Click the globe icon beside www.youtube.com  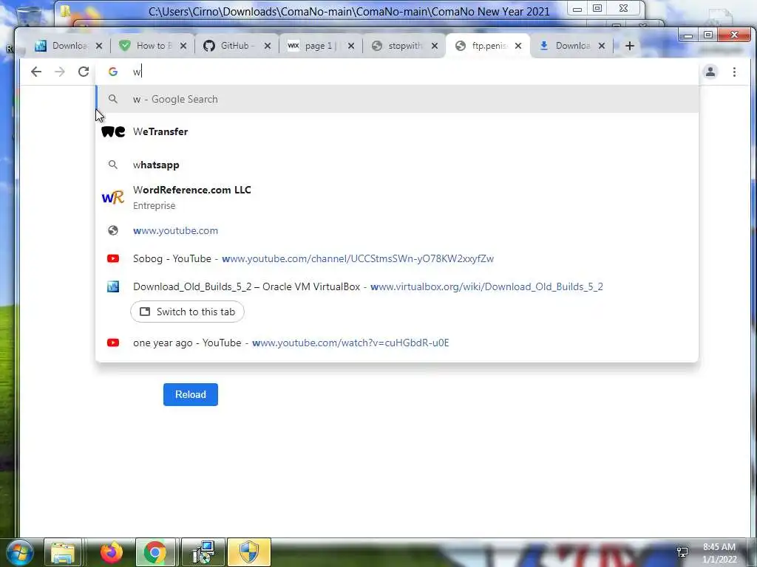coord(113,230)
